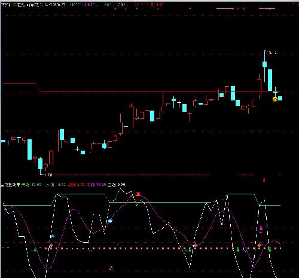Select the last cyan candle on the right
Image resolution: width=299 pixels, height=278 pixels.
pos(280,98)
